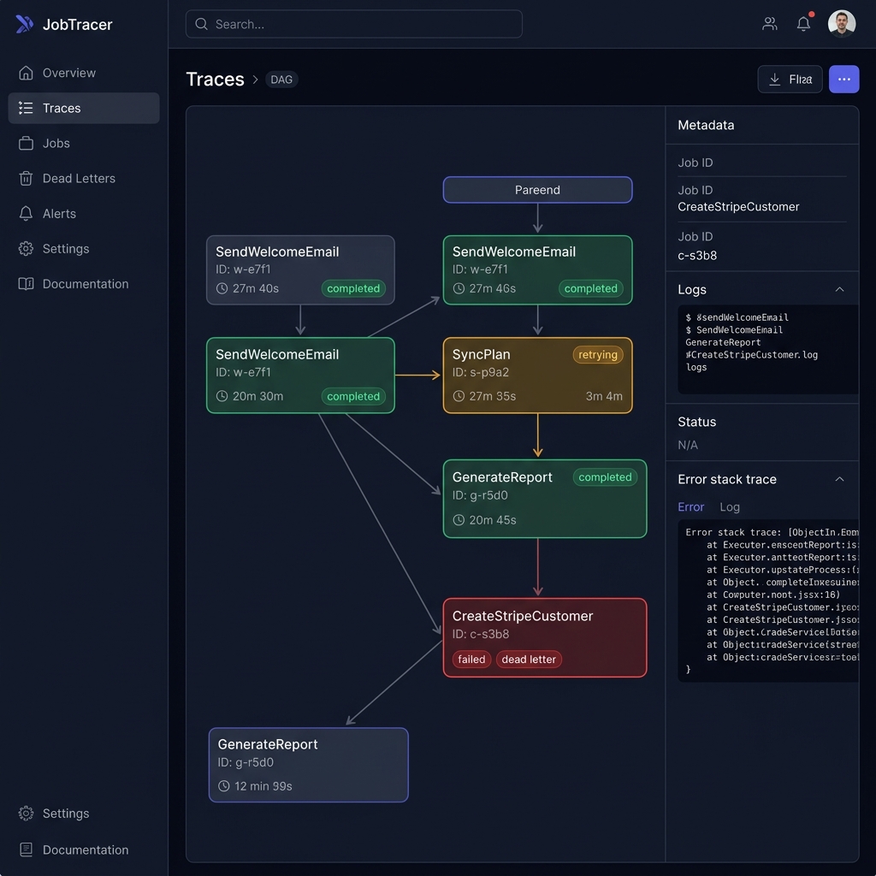Open the three-dots more options button

(x=843, y=80)
